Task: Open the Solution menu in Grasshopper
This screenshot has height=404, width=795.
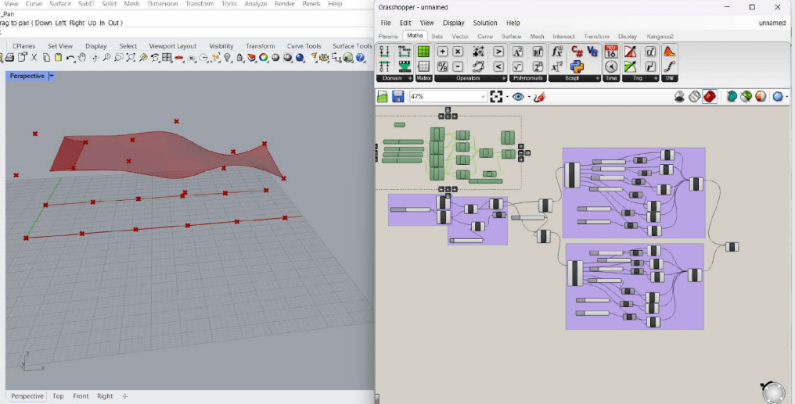Action: 485,23
